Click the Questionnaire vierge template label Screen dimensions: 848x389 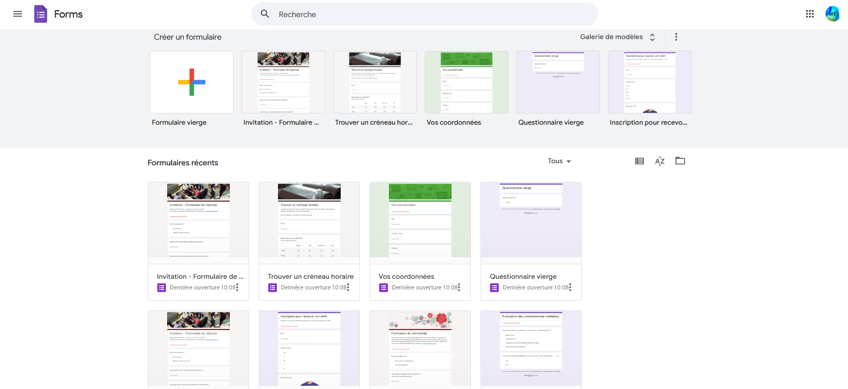(551, 123)
